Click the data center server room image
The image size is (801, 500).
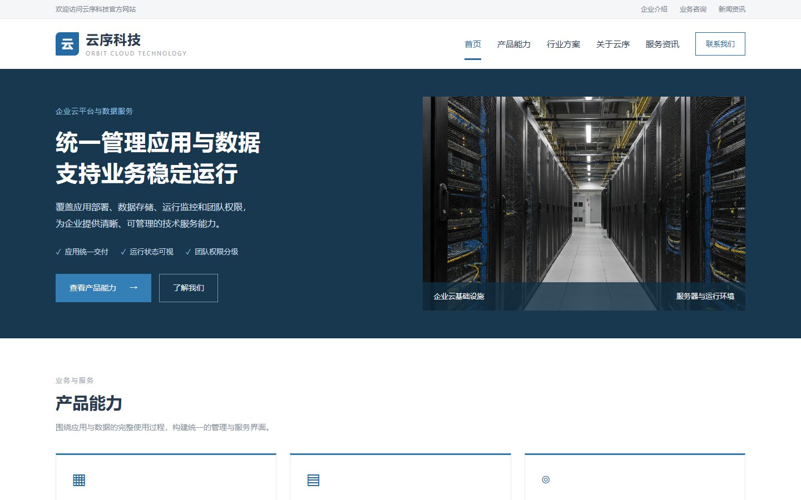[584, 203]
